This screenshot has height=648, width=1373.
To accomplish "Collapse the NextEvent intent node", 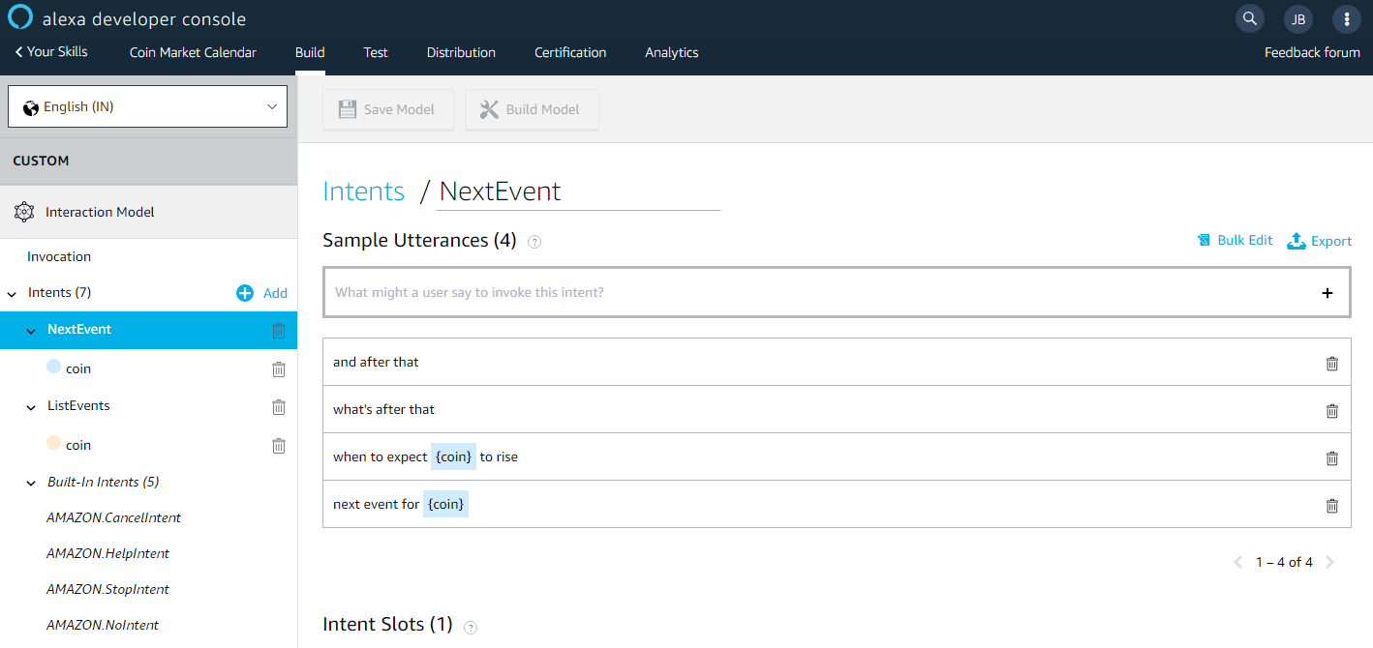I will pos(31,331).
